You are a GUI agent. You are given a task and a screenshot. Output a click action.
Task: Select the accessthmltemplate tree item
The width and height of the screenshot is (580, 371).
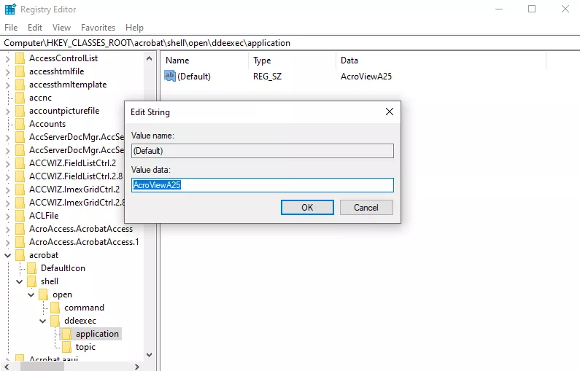[x=68, y=85]
